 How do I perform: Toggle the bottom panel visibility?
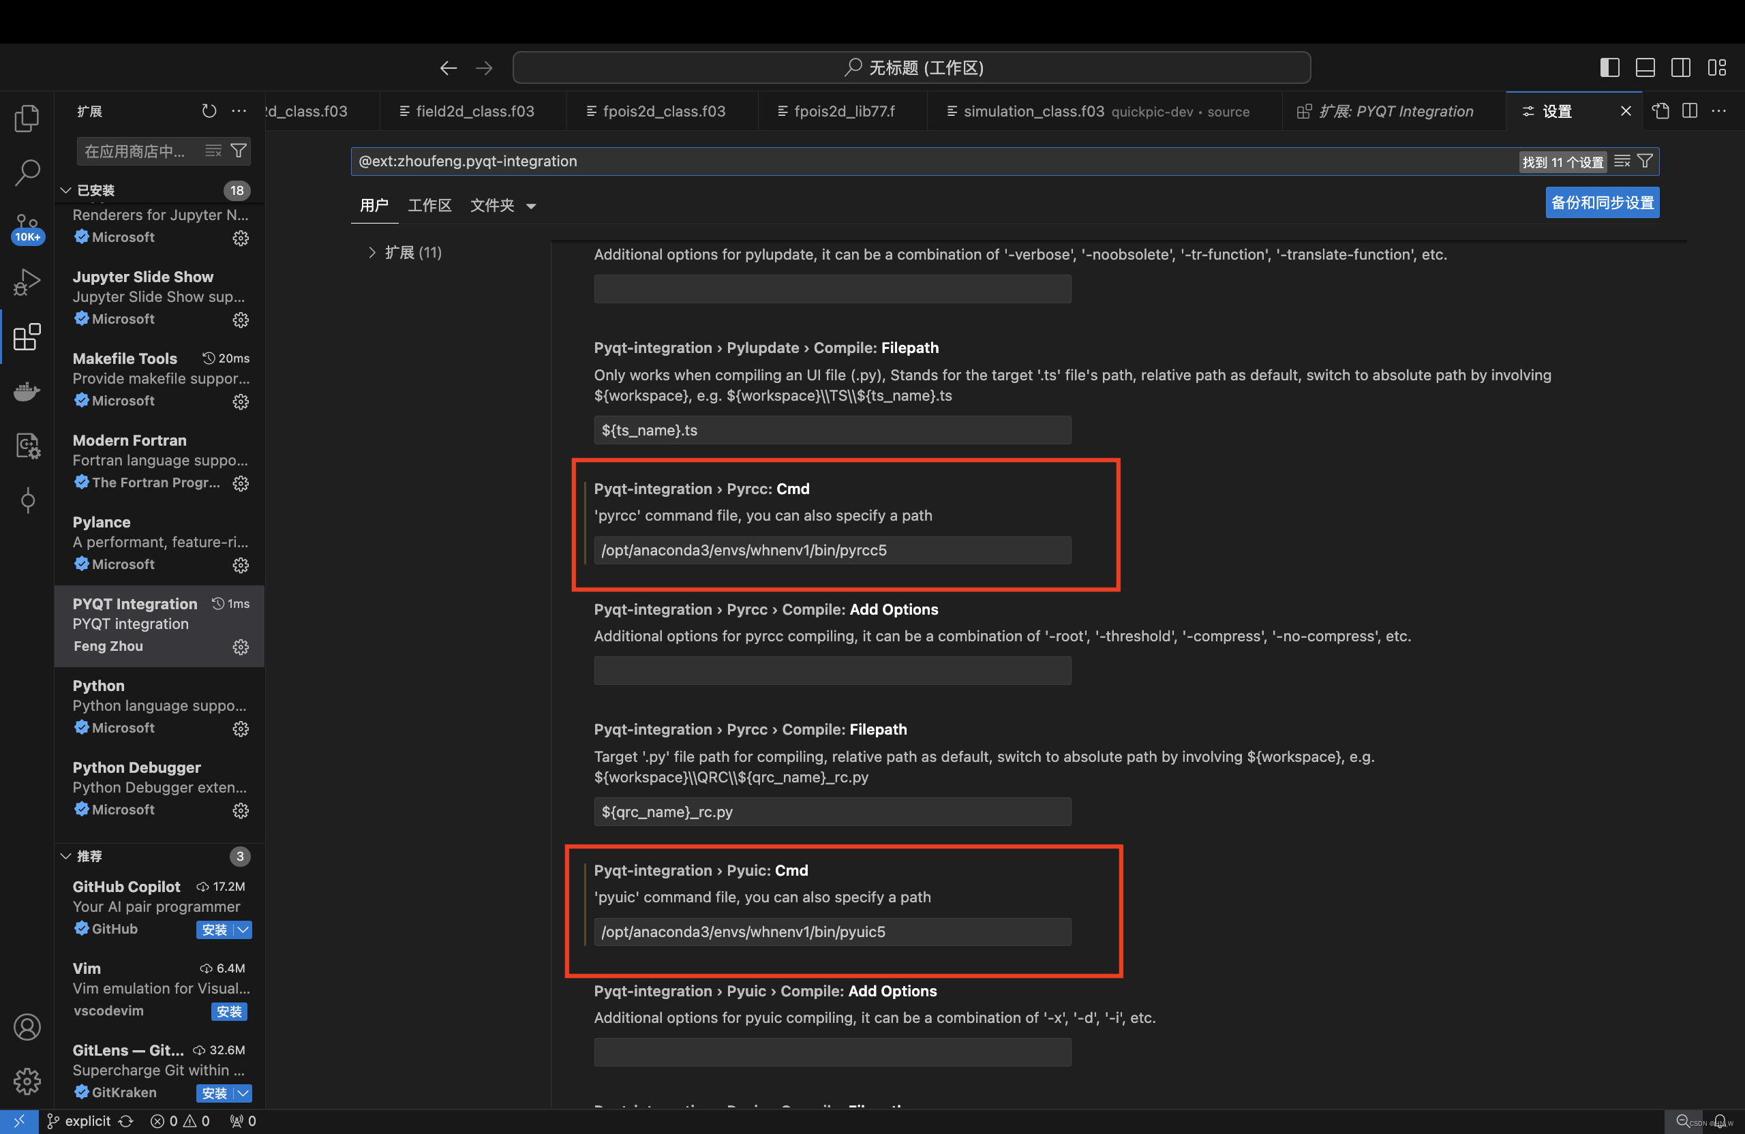click(1645, 67)
